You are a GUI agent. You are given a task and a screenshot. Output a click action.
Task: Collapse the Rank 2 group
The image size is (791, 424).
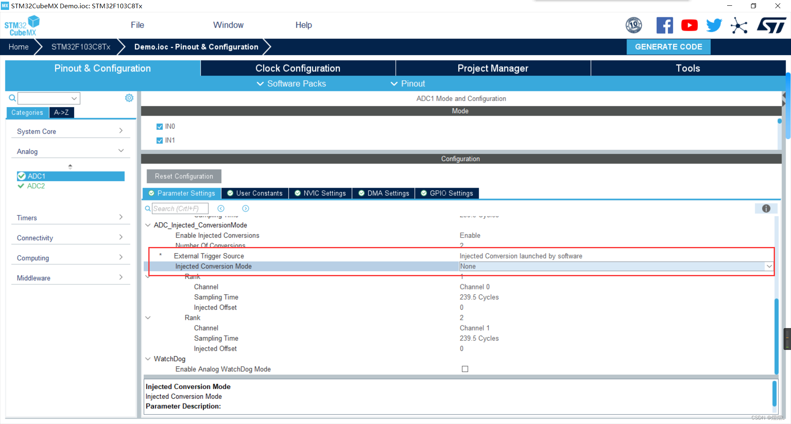(148, 318)
